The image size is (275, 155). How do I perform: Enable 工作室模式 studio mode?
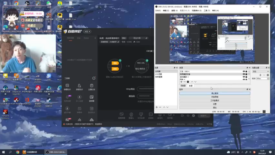tap(214, 101)
